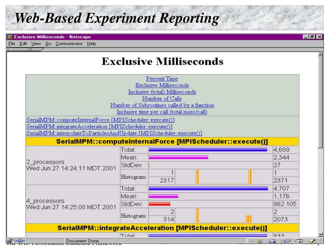Image resolution: width=329 pixels, height=247 pixels.
Task: Open the View menu
Action: [x=36, y=43]
